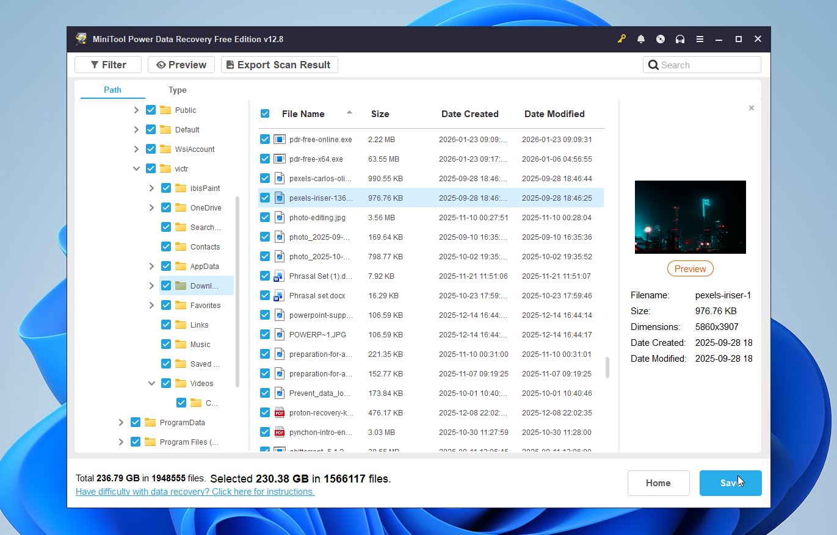Click the Preview toolbar icon
The width and height of the screenshot is (837, 535).
181,64
